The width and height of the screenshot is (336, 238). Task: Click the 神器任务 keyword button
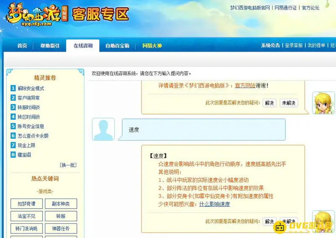coord(61,229)
